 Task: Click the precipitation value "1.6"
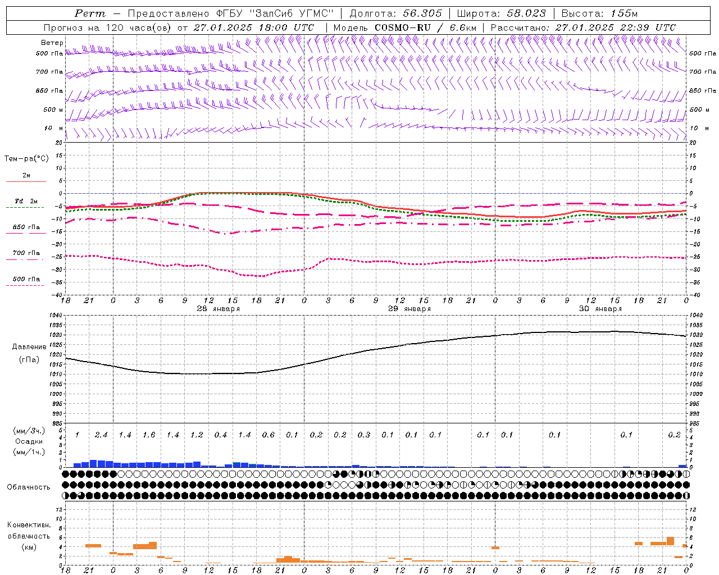pos(149,435)
